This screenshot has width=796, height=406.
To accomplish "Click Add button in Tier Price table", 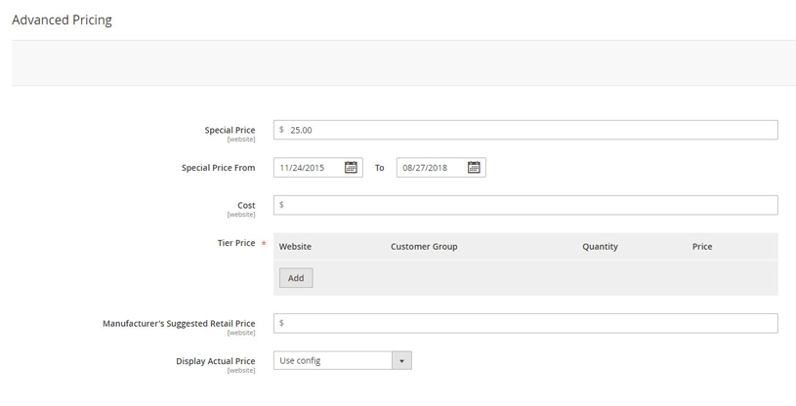I will pyautogui.click(x=296, y=278).
